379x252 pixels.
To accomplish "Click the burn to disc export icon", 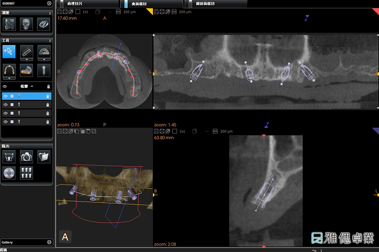I will coord(9,172).
